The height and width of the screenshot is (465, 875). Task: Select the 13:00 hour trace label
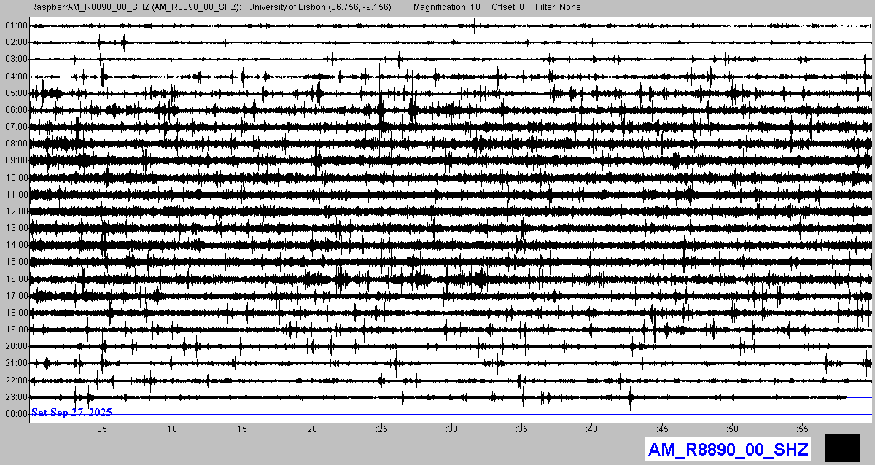pos(16,228)
